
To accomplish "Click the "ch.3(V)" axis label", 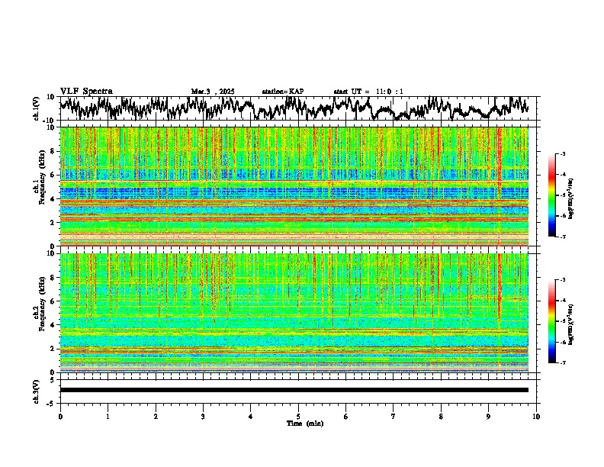I will pyautogui.click(x=37, y=391).
